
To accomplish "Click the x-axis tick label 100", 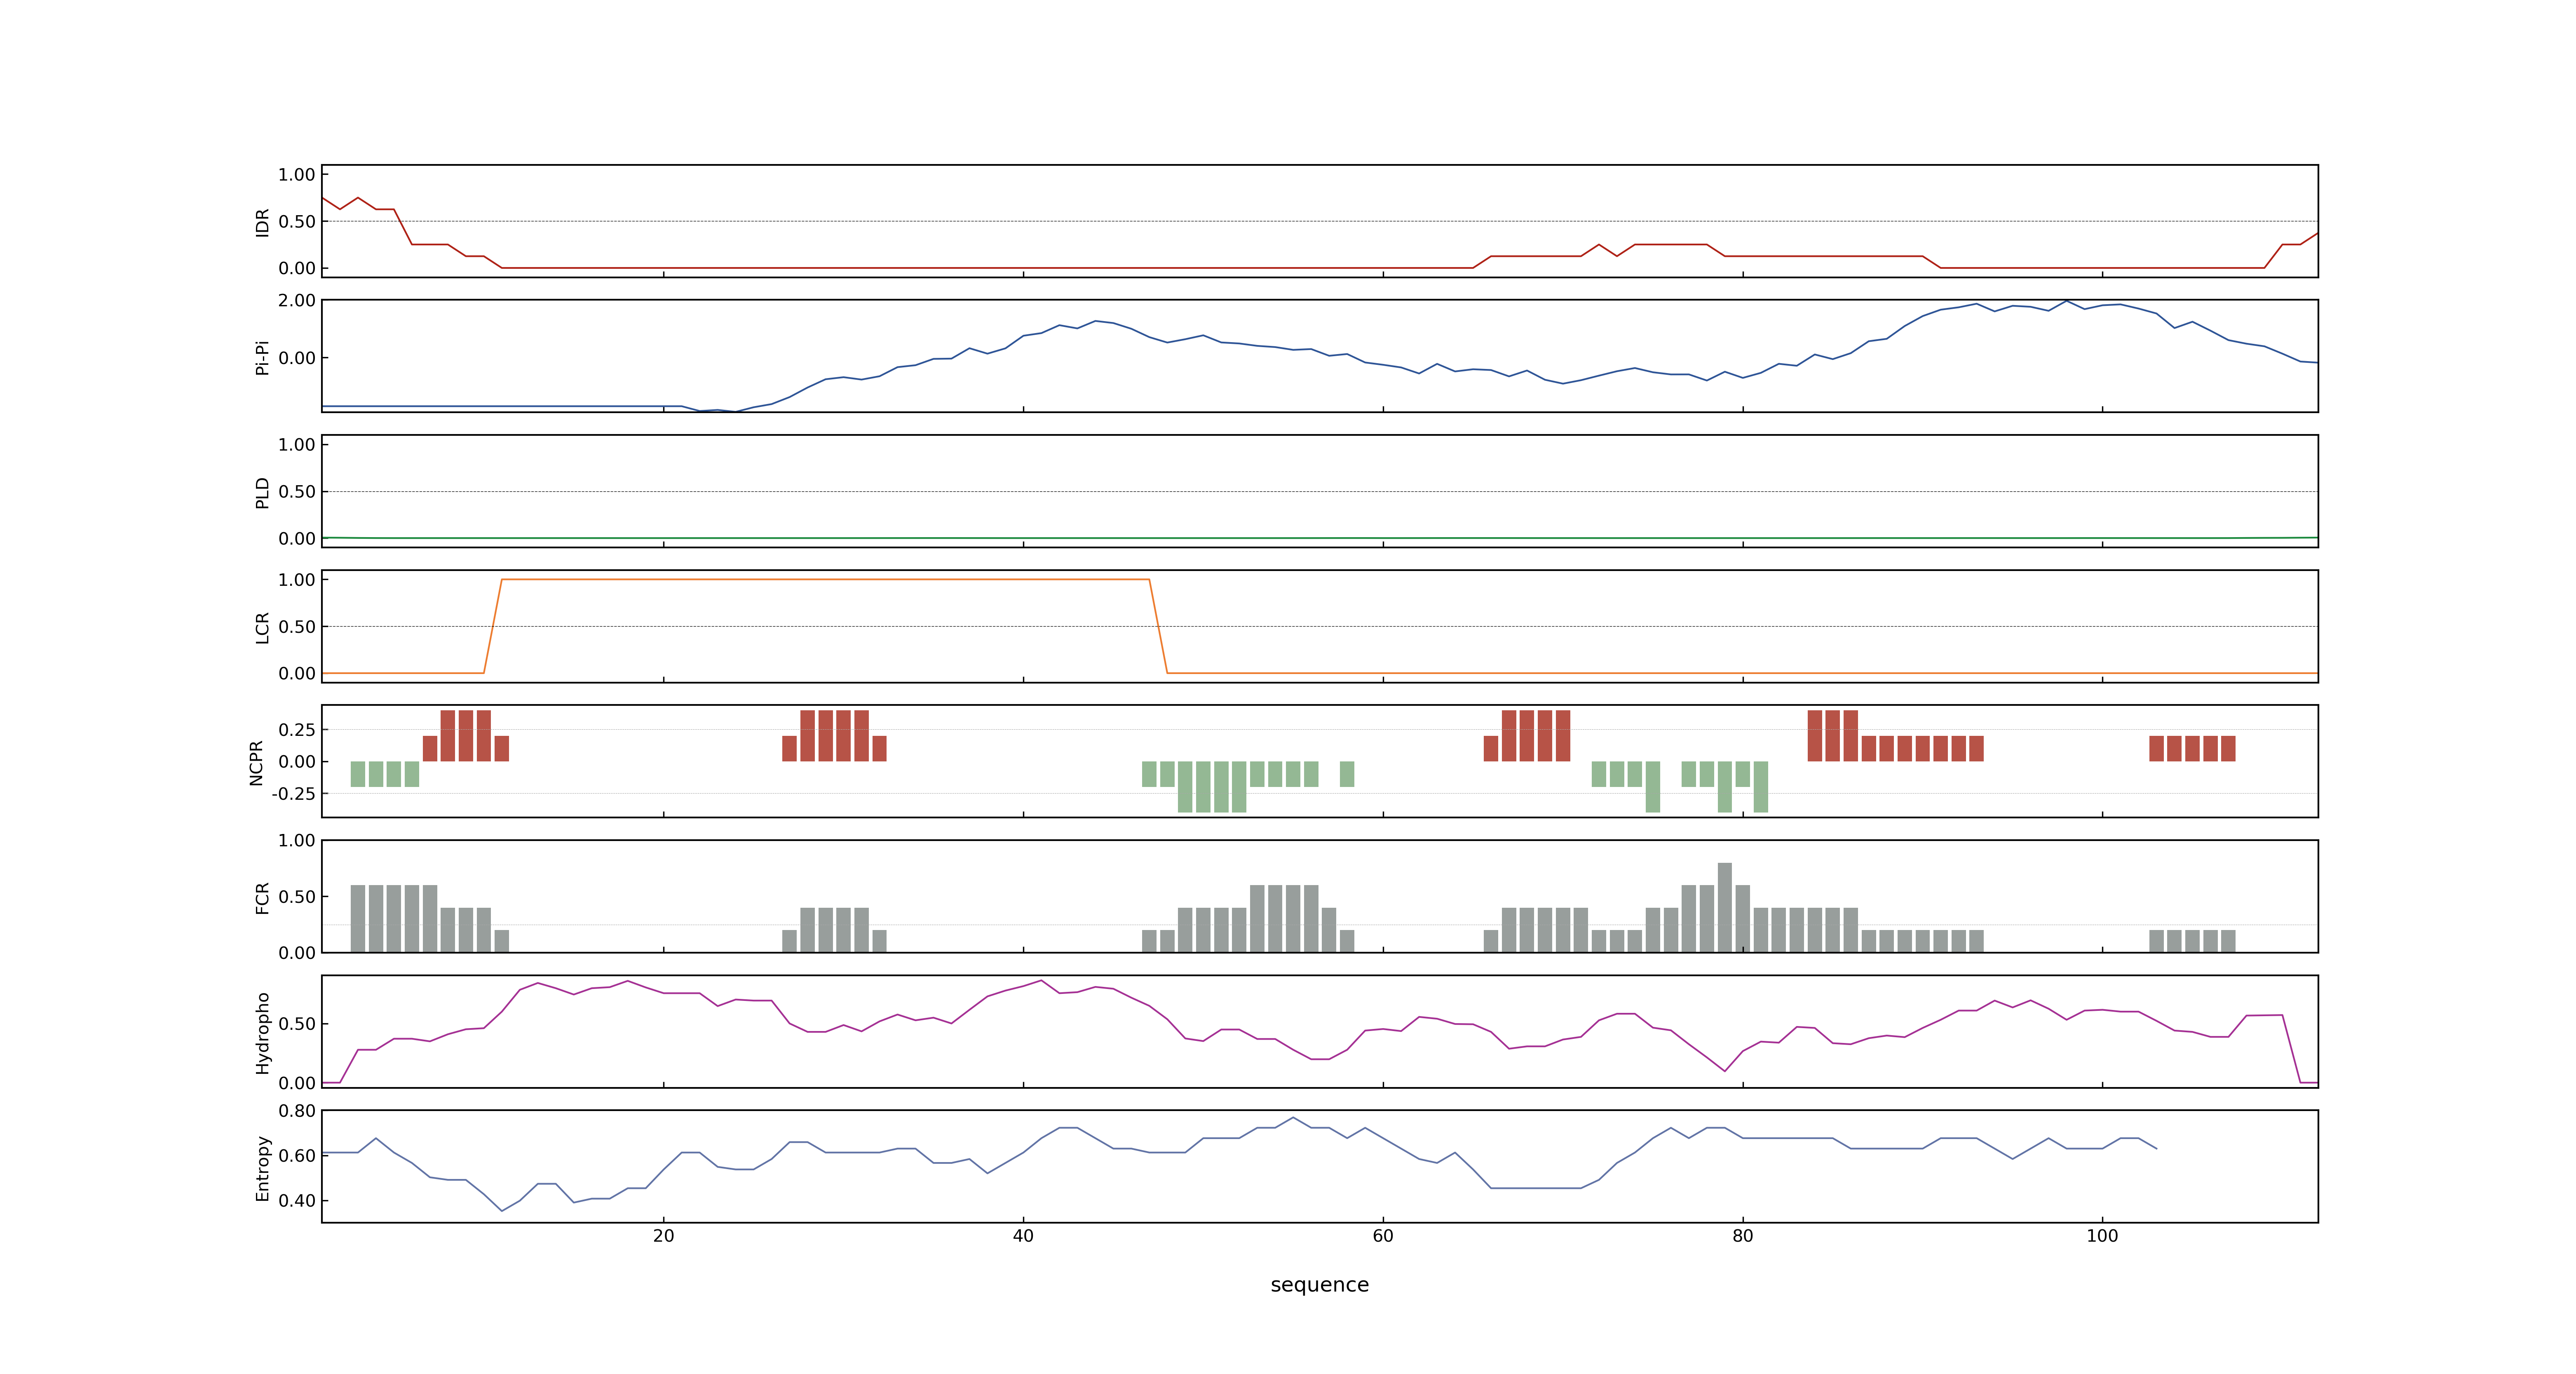I will [2102, 1236].
